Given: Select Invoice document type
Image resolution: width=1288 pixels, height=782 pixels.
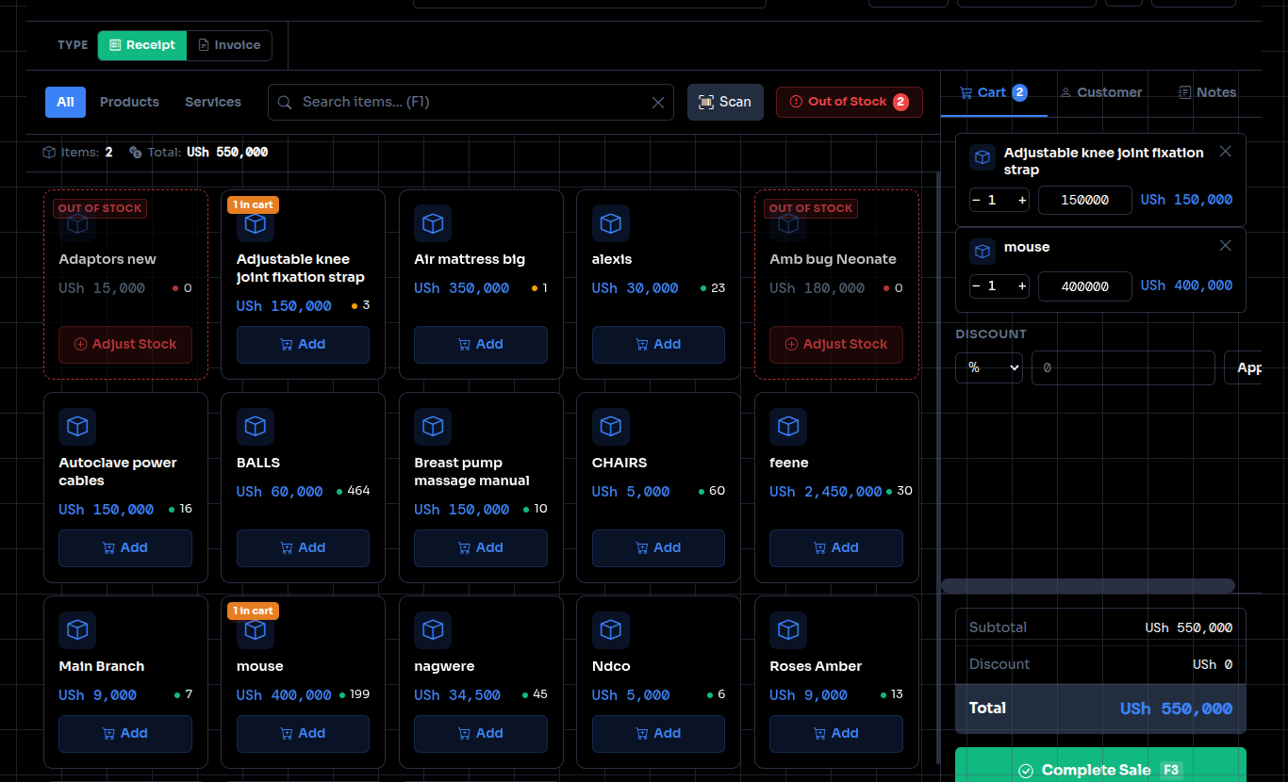Looking at the screenshot, I should point(229,45).
